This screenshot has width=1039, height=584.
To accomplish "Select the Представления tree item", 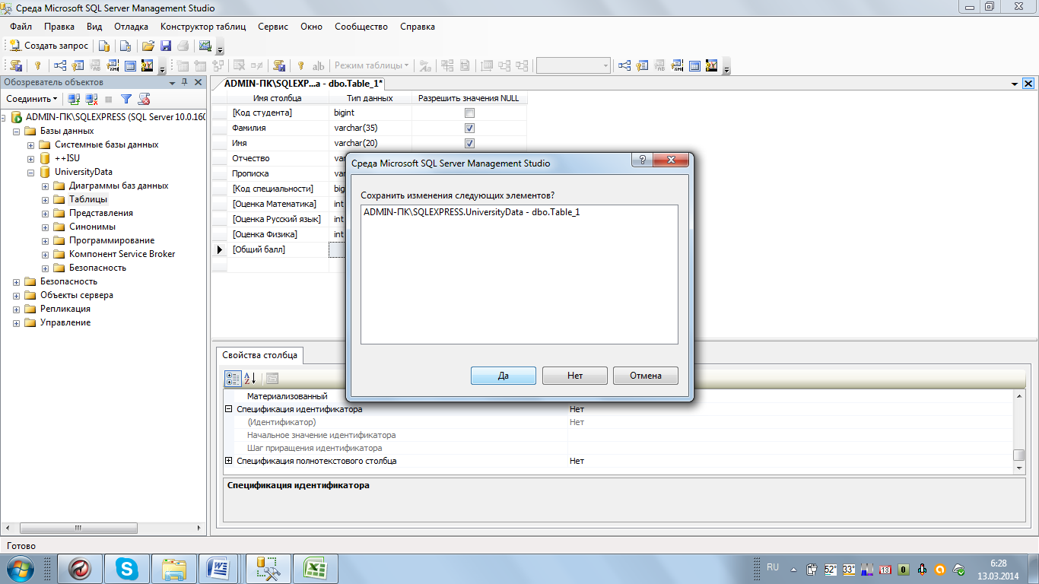I will [x=101, y=213].
